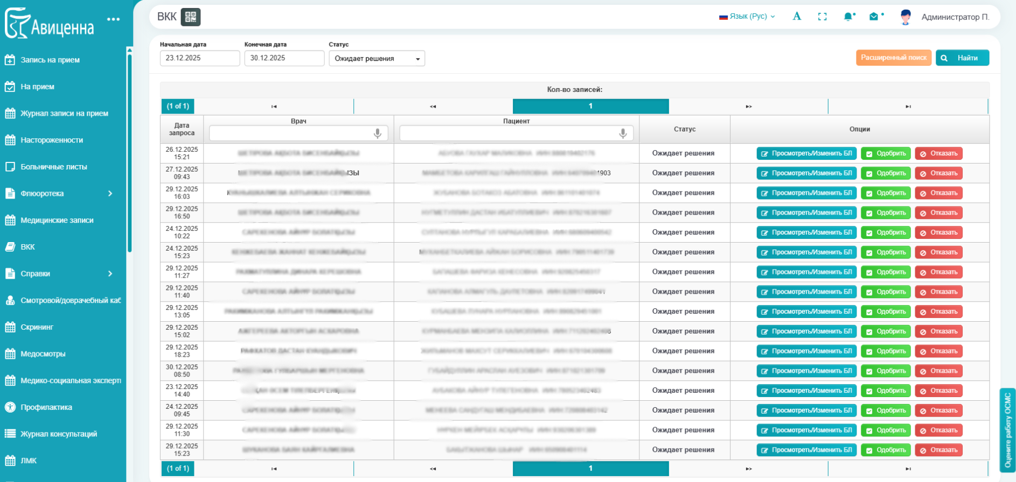1016x482 pixels.
Task: Expand the Флюоротека sidebar submenu
Action: (110, 194)
